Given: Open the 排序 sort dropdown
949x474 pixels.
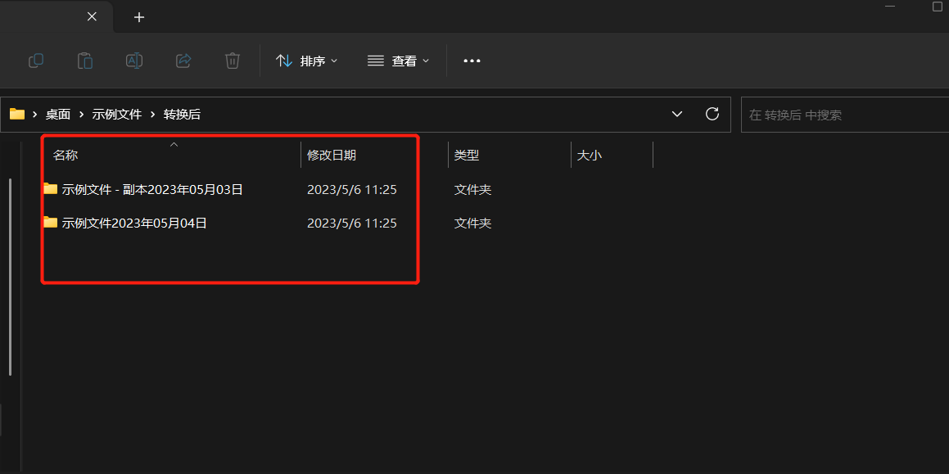Looking at the screenshot, I should pos(306,60).
